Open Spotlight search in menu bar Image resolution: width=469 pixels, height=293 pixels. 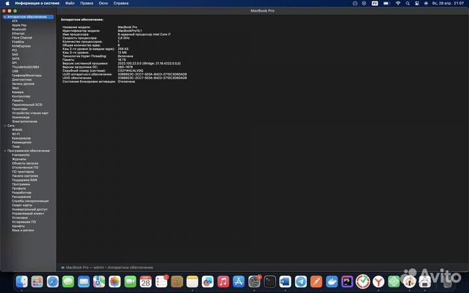click(x=408, y=3)
